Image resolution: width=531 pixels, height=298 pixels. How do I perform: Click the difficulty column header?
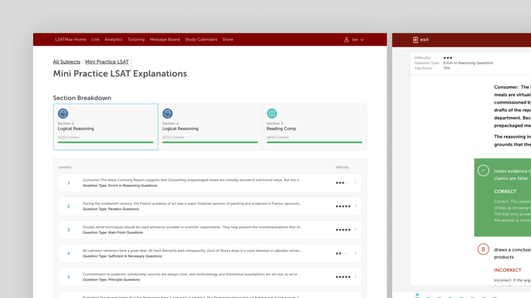coord(342,167)
